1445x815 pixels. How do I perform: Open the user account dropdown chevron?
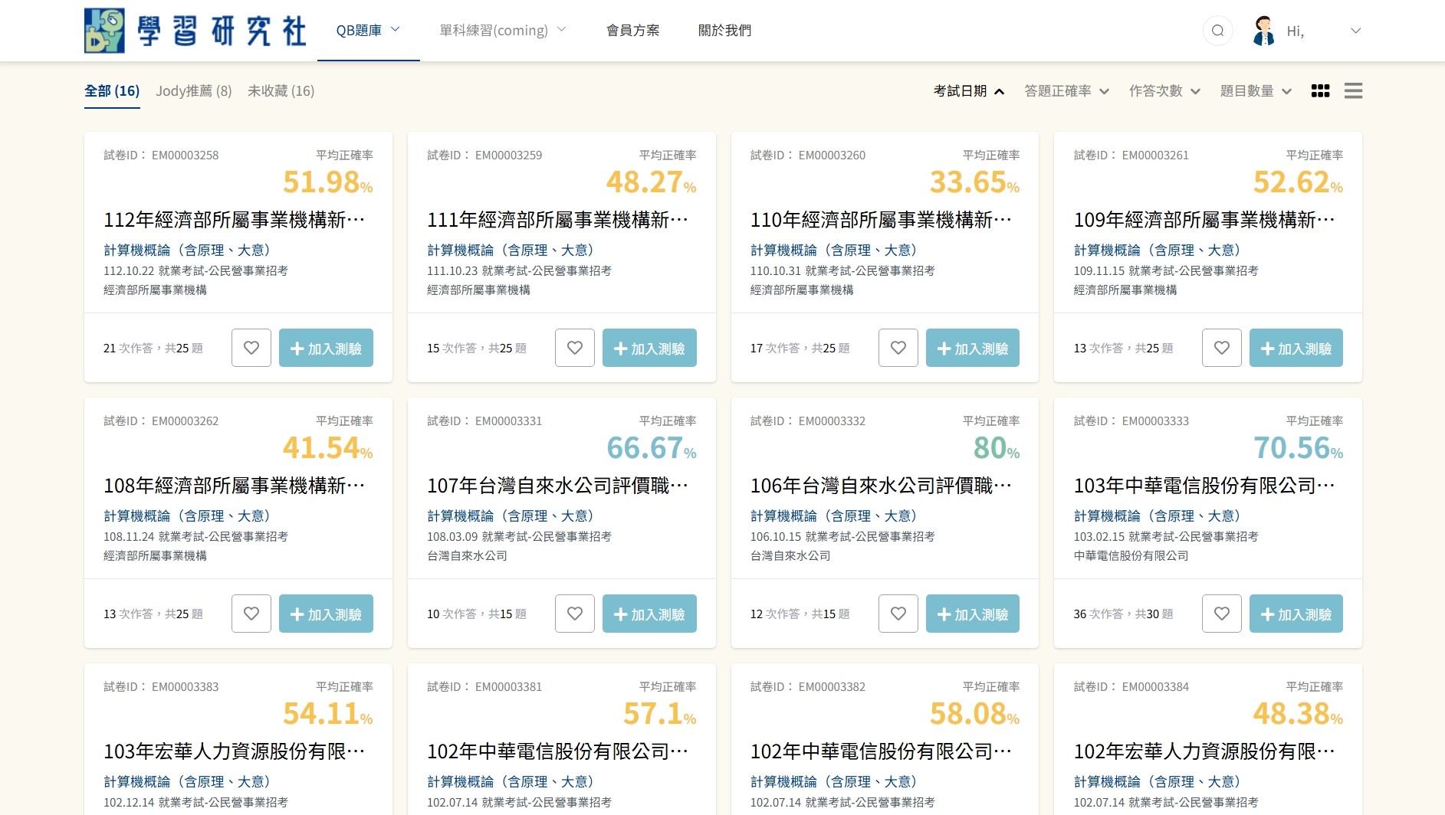click(1355, 31)
